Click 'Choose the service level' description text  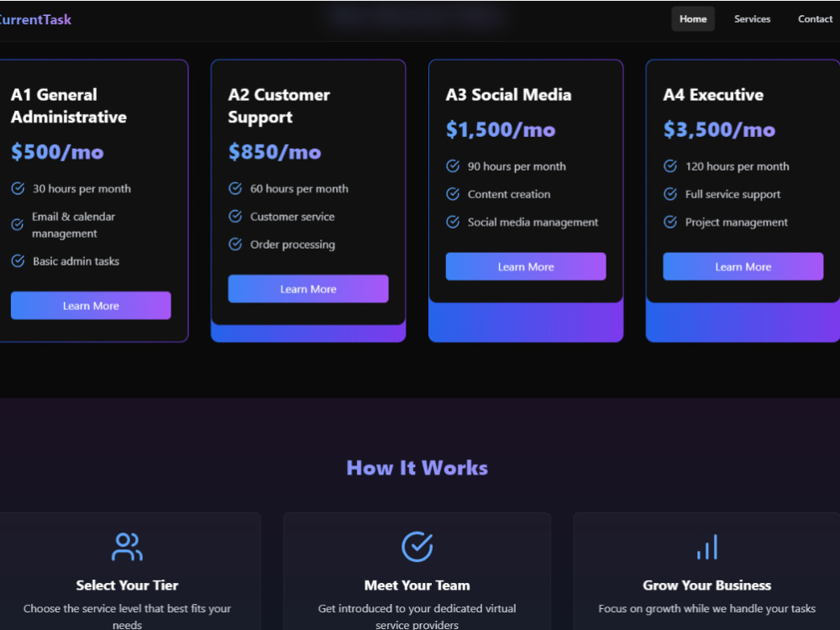tap(127, 616)
